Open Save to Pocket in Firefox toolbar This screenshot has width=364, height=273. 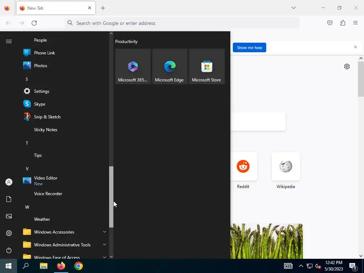[330, 23]
